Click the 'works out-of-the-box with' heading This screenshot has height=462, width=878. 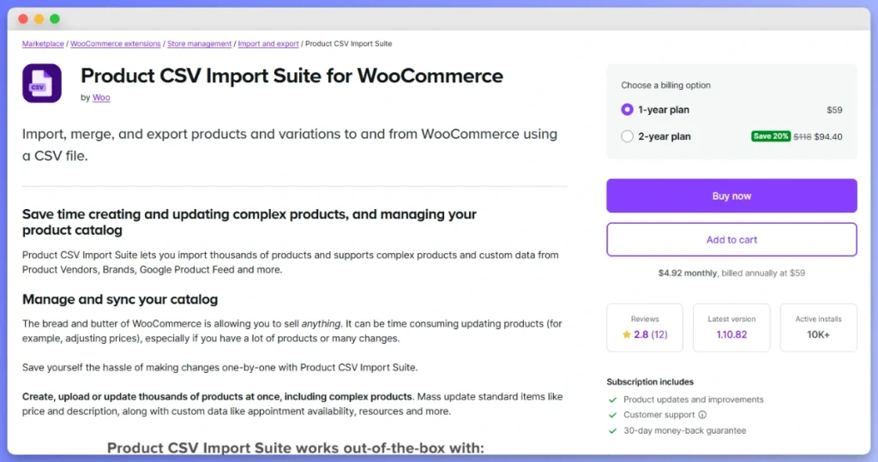(x=296, y=448)
